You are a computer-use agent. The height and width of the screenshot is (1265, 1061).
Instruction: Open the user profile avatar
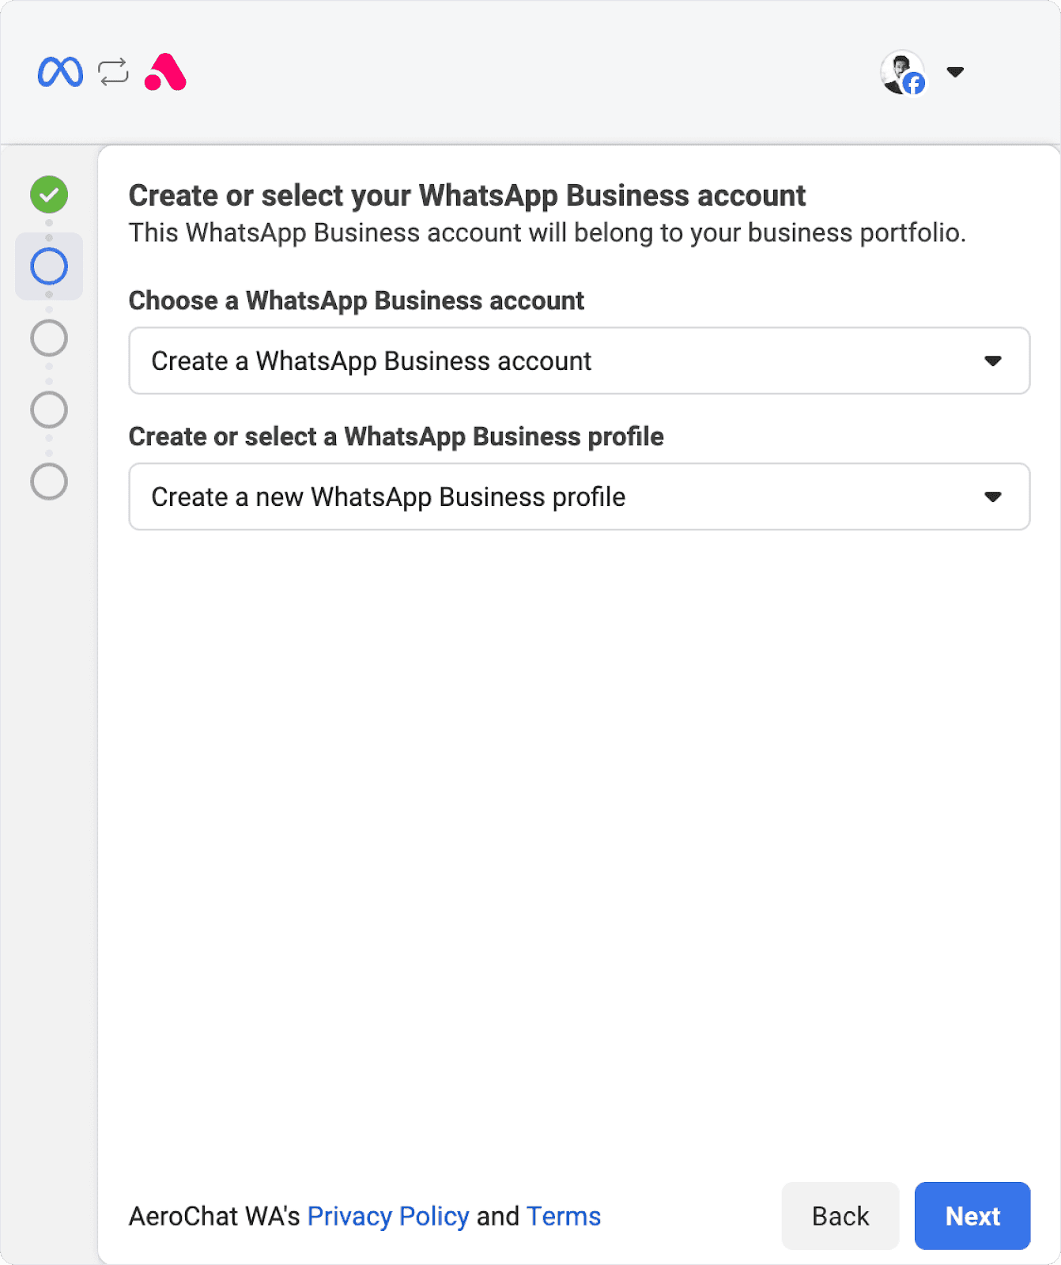point(903,73)
